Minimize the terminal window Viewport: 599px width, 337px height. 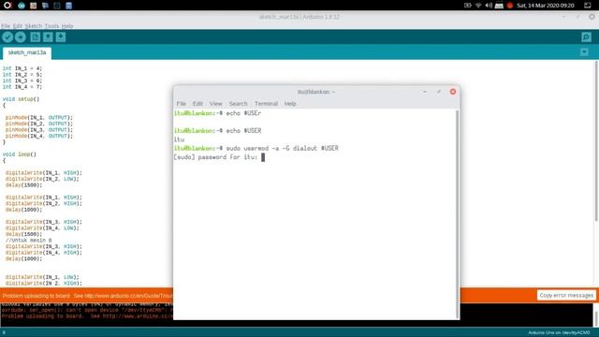click(x=425, y=92)
